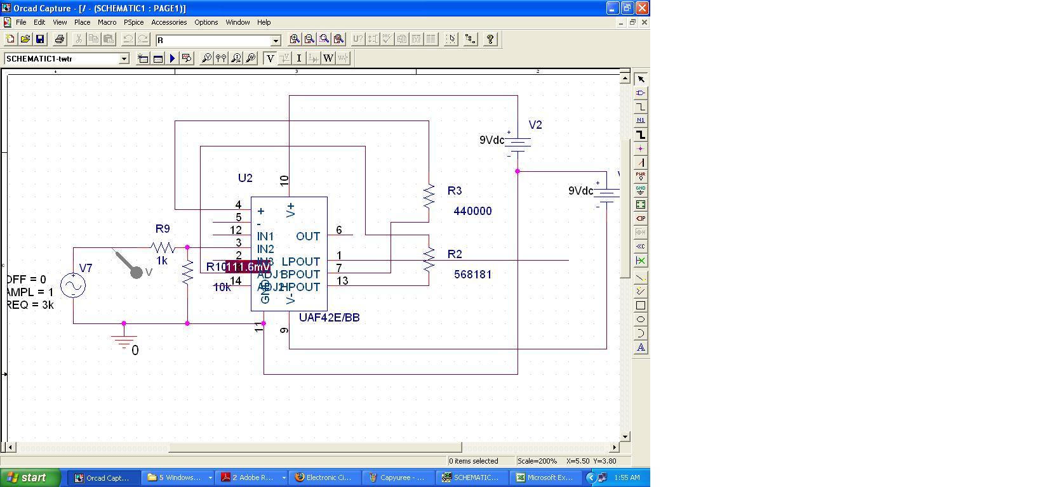Image resolution: width=1049 pixels, height=487 pixels.
Task: Open the Place menu
Action: pyautogui.click(x=82, y=22)
